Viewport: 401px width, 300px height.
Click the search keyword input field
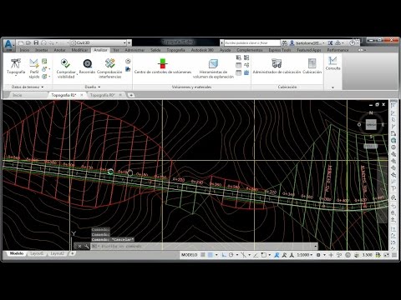point(252,42)
